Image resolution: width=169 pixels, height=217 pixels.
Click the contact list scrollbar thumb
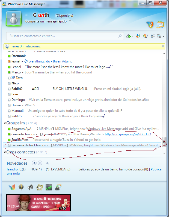click(x=164, y=142)
